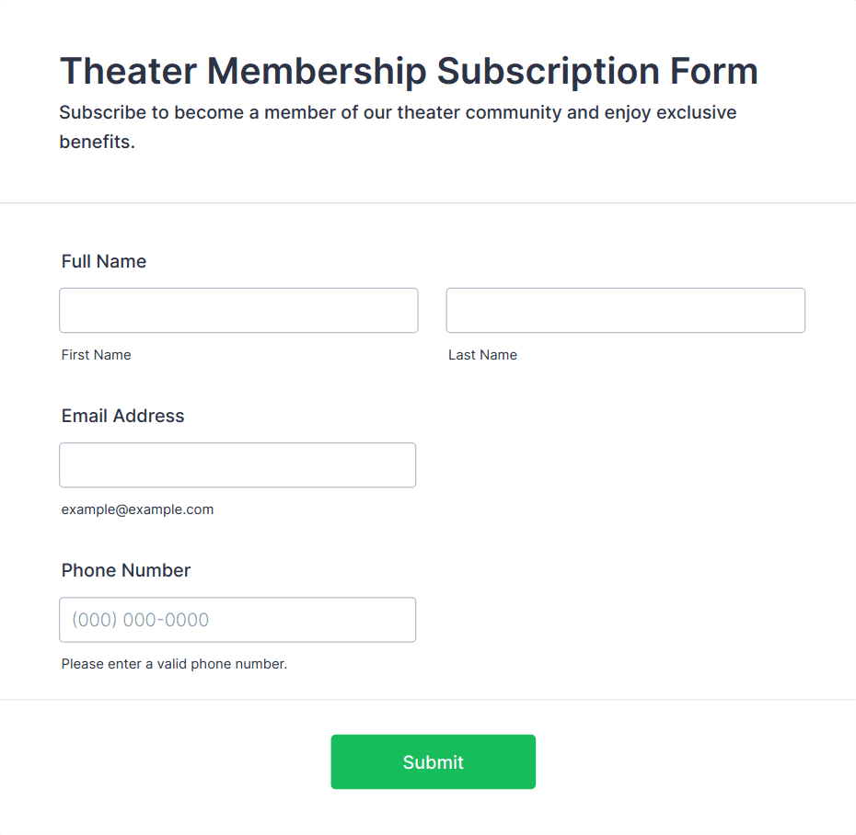Click the Last Name input field
This screenshot has width=856, height=835.
625,311
